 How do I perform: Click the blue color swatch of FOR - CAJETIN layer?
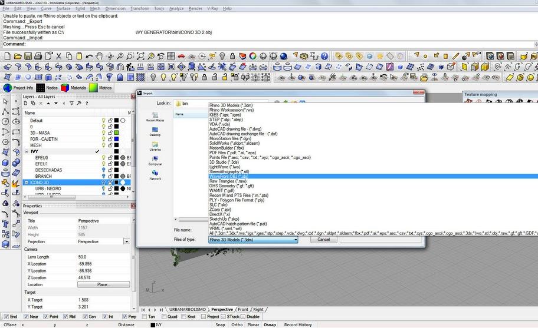point(116,139)
